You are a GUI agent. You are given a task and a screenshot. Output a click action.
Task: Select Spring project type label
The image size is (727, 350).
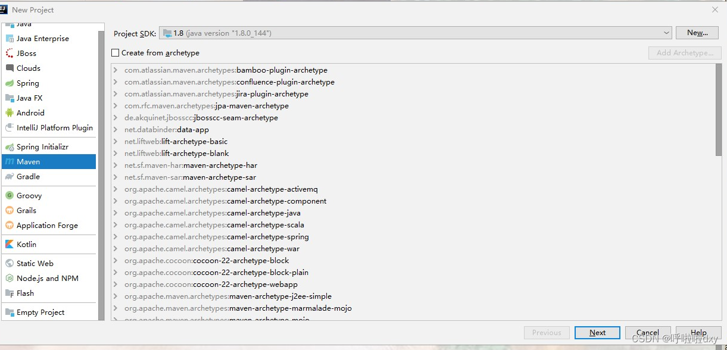28,83
